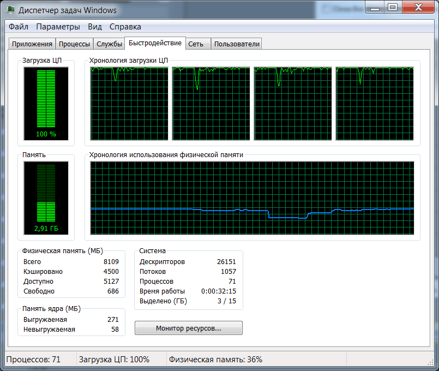Click the Выгружаемая value 271
This screenshot has width=439, height=371.
click(113, 320)
